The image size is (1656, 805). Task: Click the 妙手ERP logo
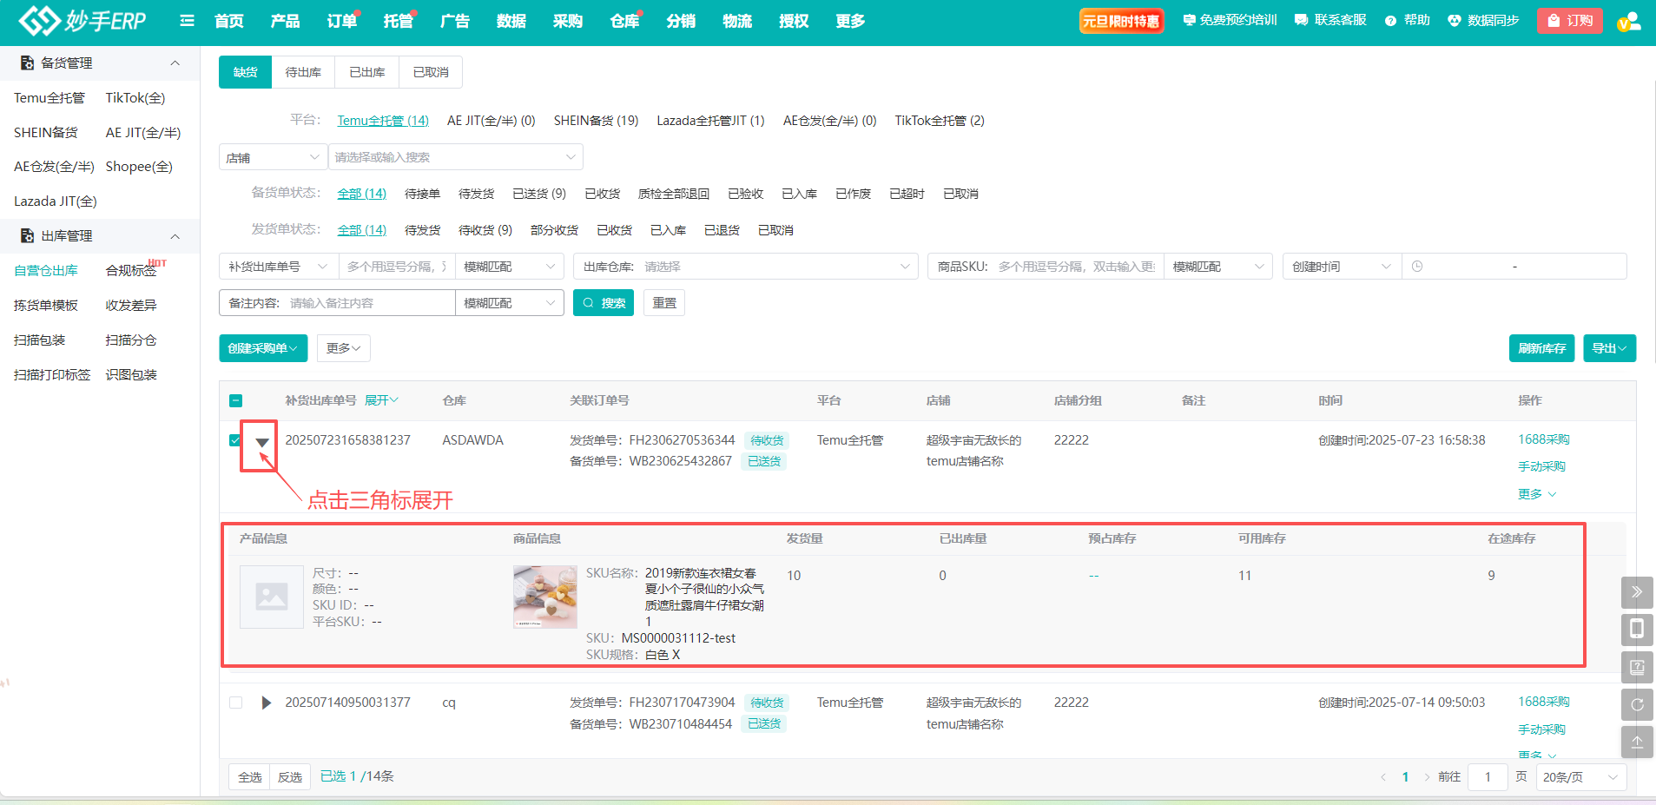[83, 21]
